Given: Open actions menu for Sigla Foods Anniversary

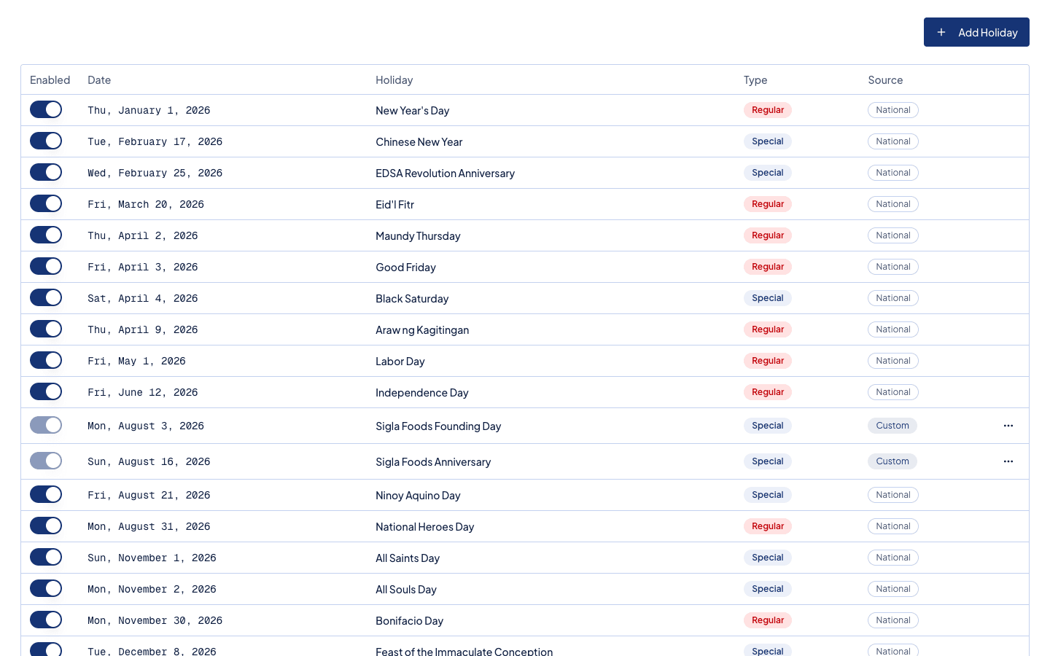Looking at the screenshot, I should [1008, 461].
